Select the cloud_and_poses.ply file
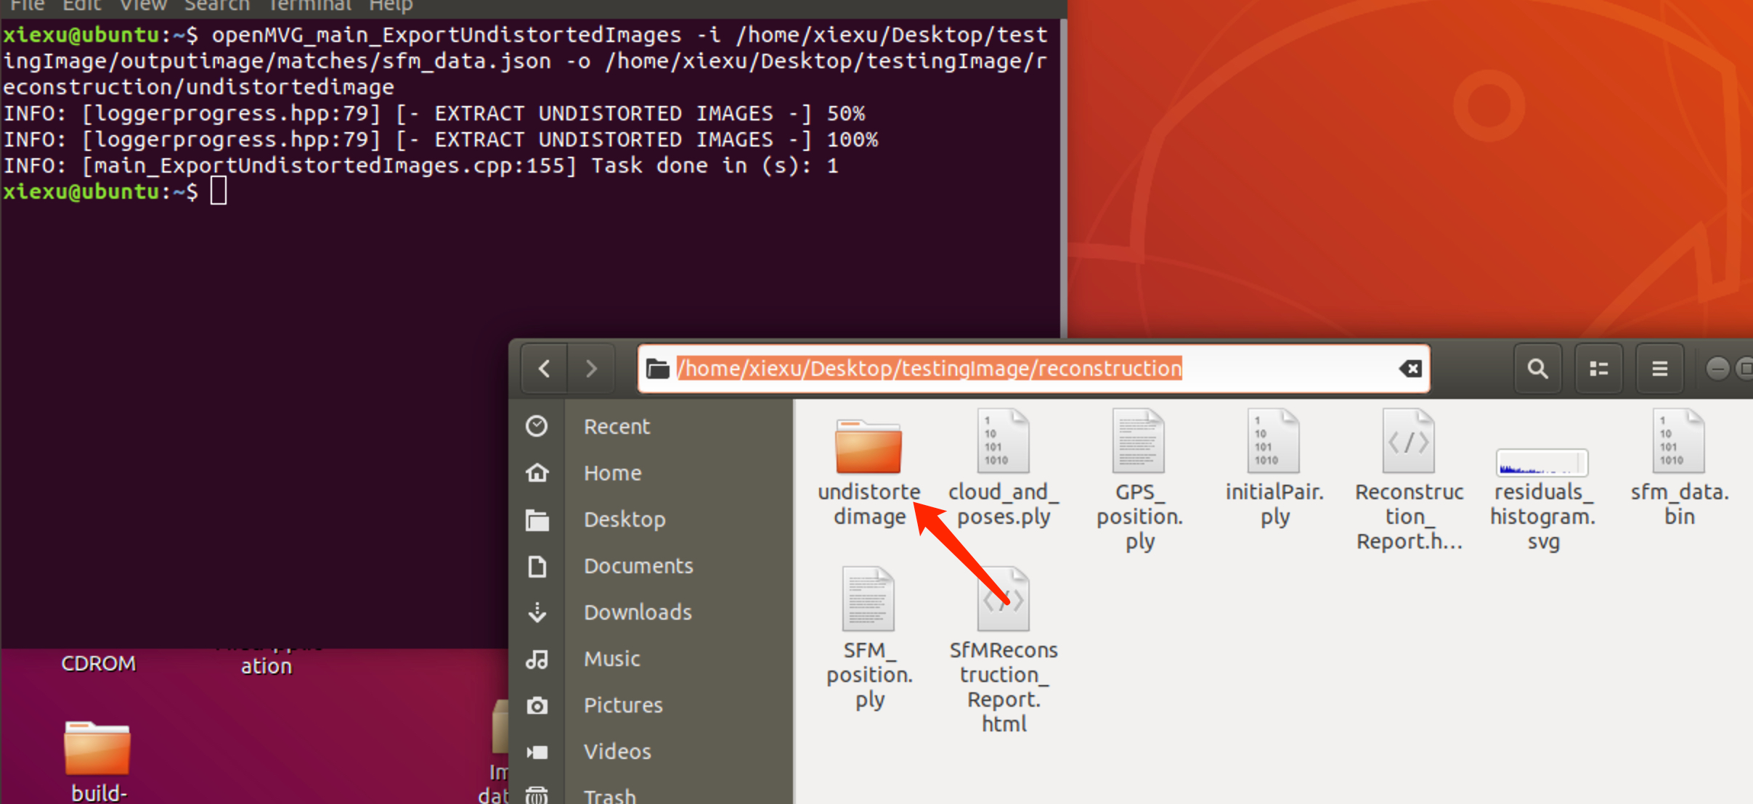 (x=1003, y=443)
